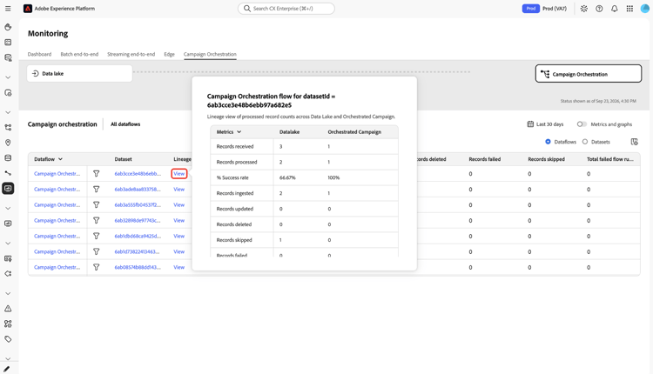The width and height of the screenshot is (653, 374).
Task: Click the highlighted Monitoring sidebar icon
Action: coord(8,189)
